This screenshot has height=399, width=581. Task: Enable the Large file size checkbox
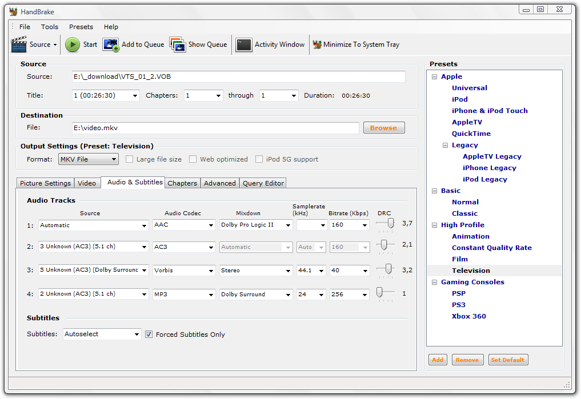click(129, 159)
